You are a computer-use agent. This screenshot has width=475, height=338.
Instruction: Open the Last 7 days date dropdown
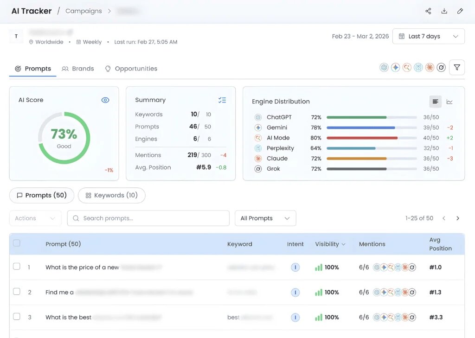coord(428,36)
